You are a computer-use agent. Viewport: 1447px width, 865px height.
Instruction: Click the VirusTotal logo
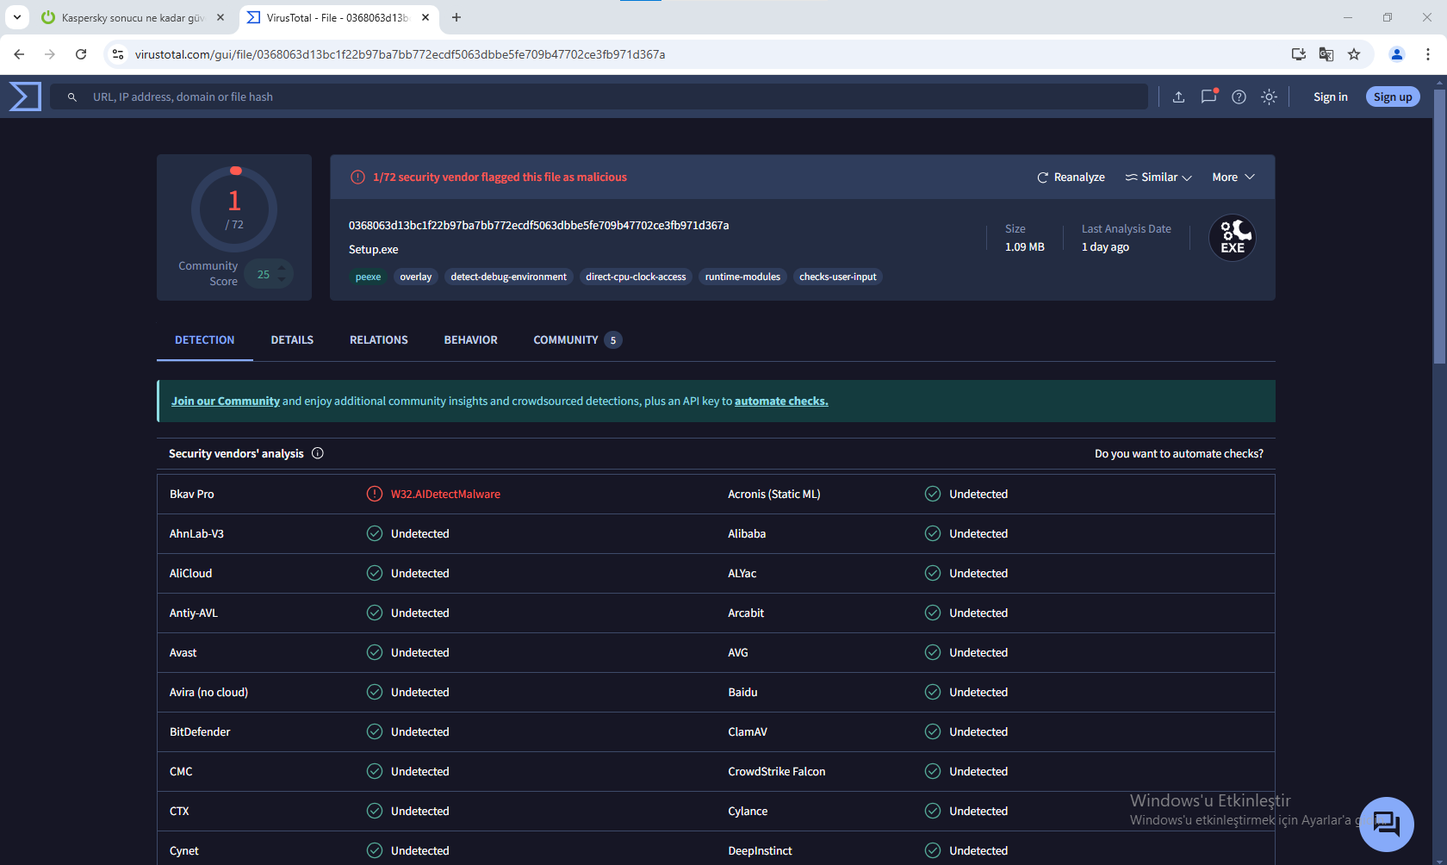(24, 96)
